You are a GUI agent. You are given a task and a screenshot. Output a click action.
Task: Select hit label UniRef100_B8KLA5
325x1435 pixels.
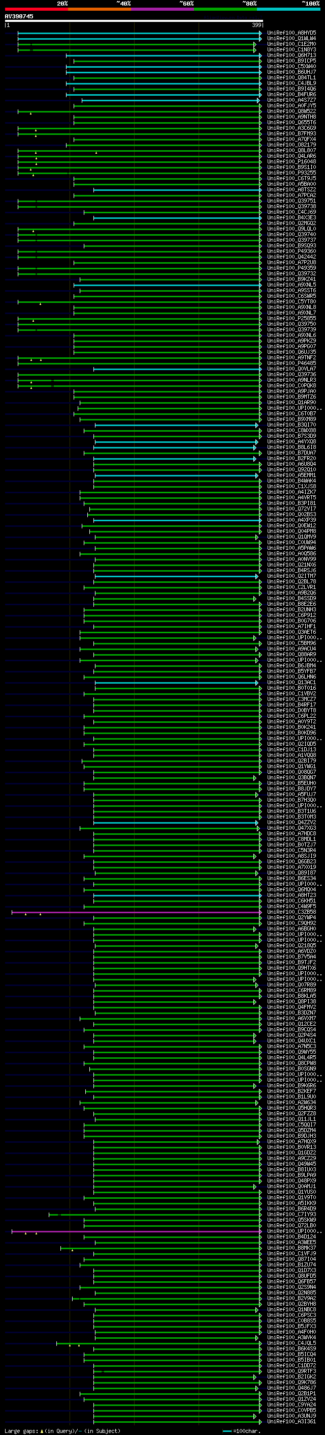point(291,996)
